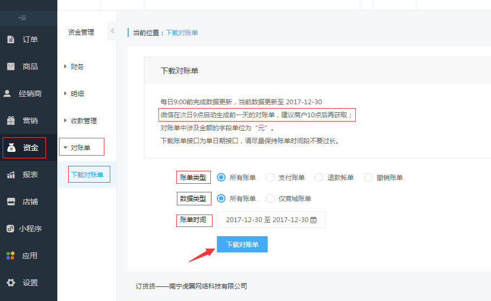Click the 小程序 icon
Image resolution: width=491 pixels, height=301 pixels.
10,229
